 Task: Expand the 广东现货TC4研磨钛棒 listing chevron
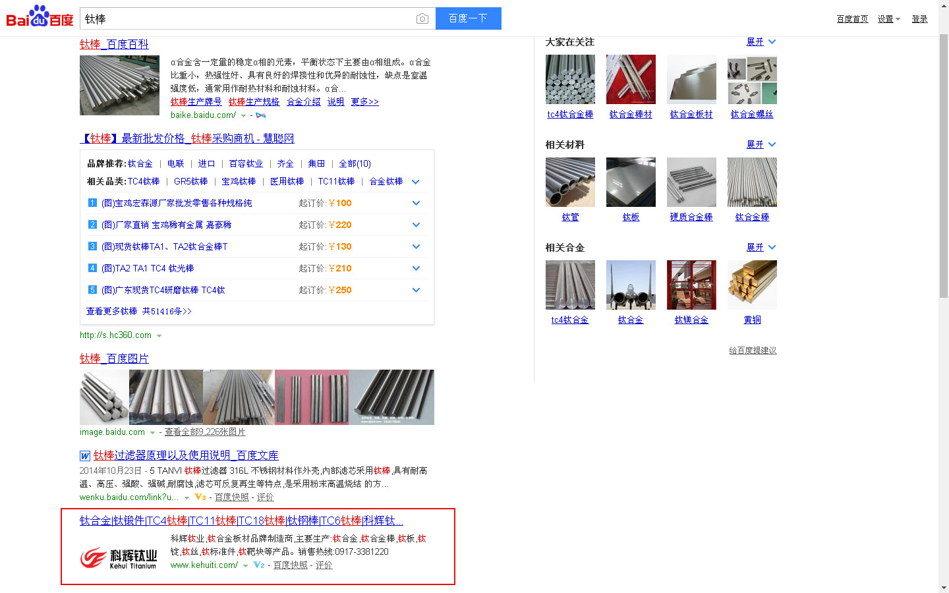(416, 290)
